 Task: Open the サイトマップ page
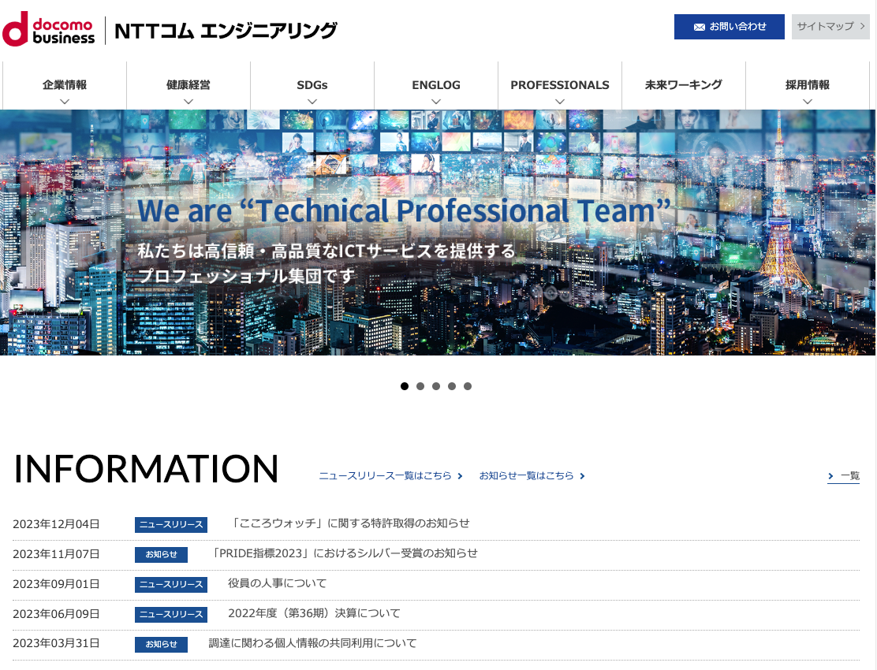pyautogui.click(x=828, y=26)
